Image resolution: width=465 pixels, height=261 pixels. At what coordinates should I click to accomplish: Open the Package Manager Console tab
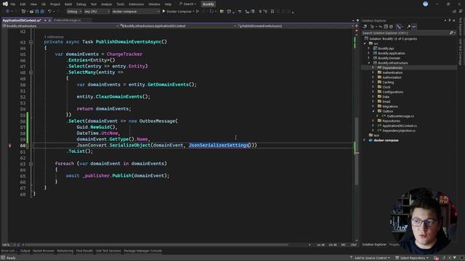[142, 251]
